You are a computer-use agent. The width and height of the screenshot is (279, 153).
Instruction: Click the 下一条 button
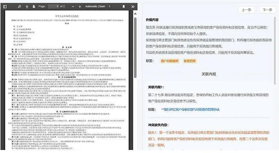point(268,10)
